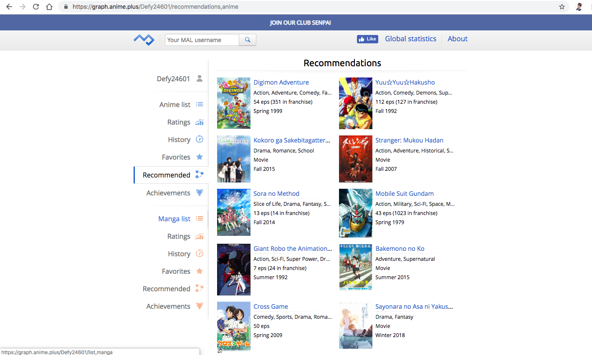Screen dimensions: 592x355
Task: Click the orange manga Favorites star icon
Action: (200, 271)
